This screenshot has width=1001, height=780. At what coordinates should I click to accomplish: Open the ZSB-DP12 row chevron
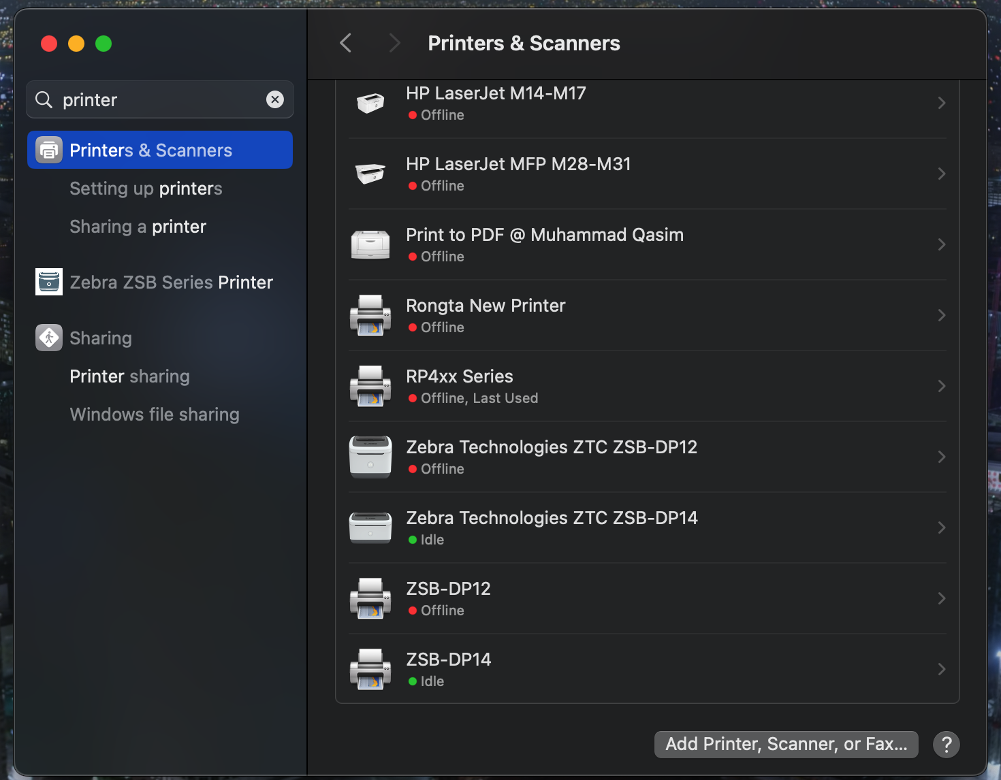[942, 598]
